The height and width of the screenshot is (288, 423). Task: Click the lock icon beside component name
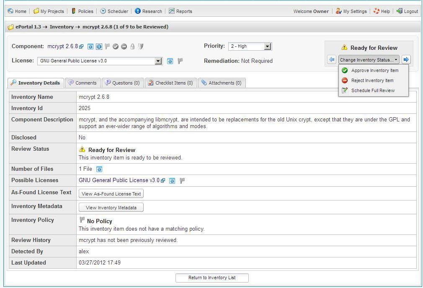coord(132,46)
